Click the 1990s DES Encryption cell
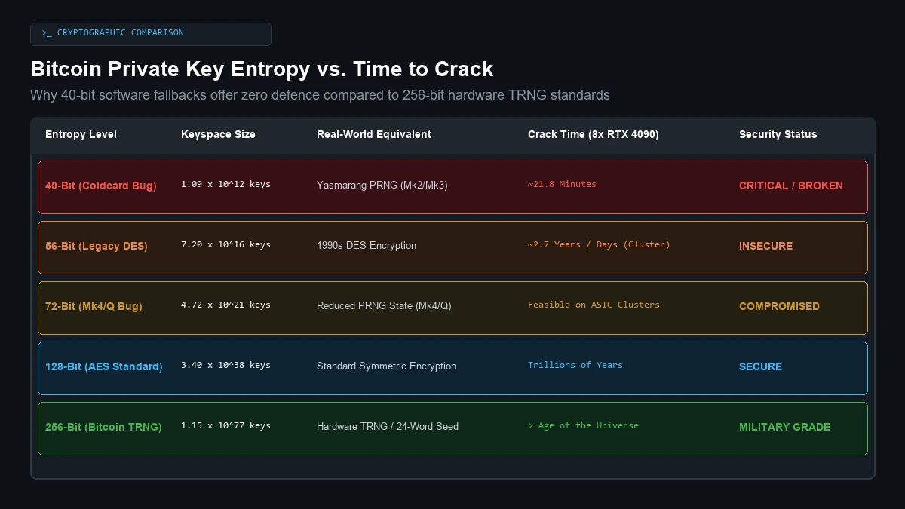Image resolution: width=905 pixels, height=509 pixels. pyautogui.click(x=367, y=245)
